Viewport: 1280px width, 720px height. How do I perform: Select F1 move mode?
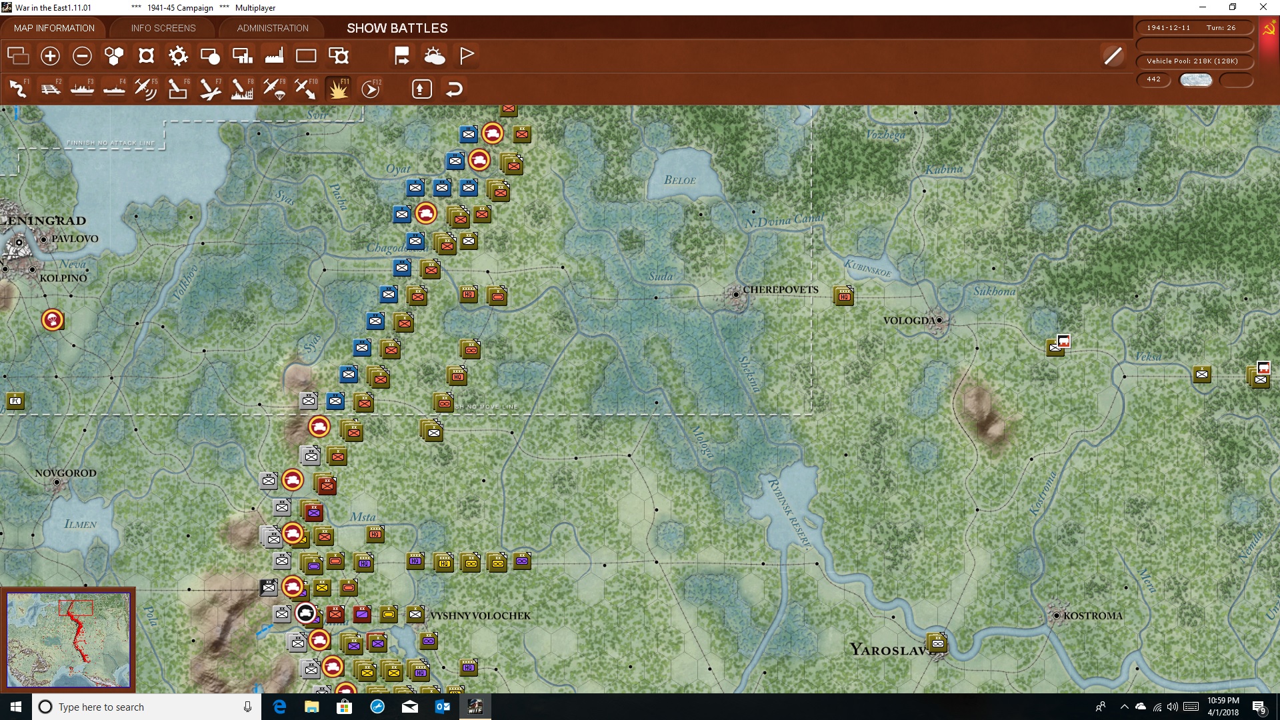18,89
